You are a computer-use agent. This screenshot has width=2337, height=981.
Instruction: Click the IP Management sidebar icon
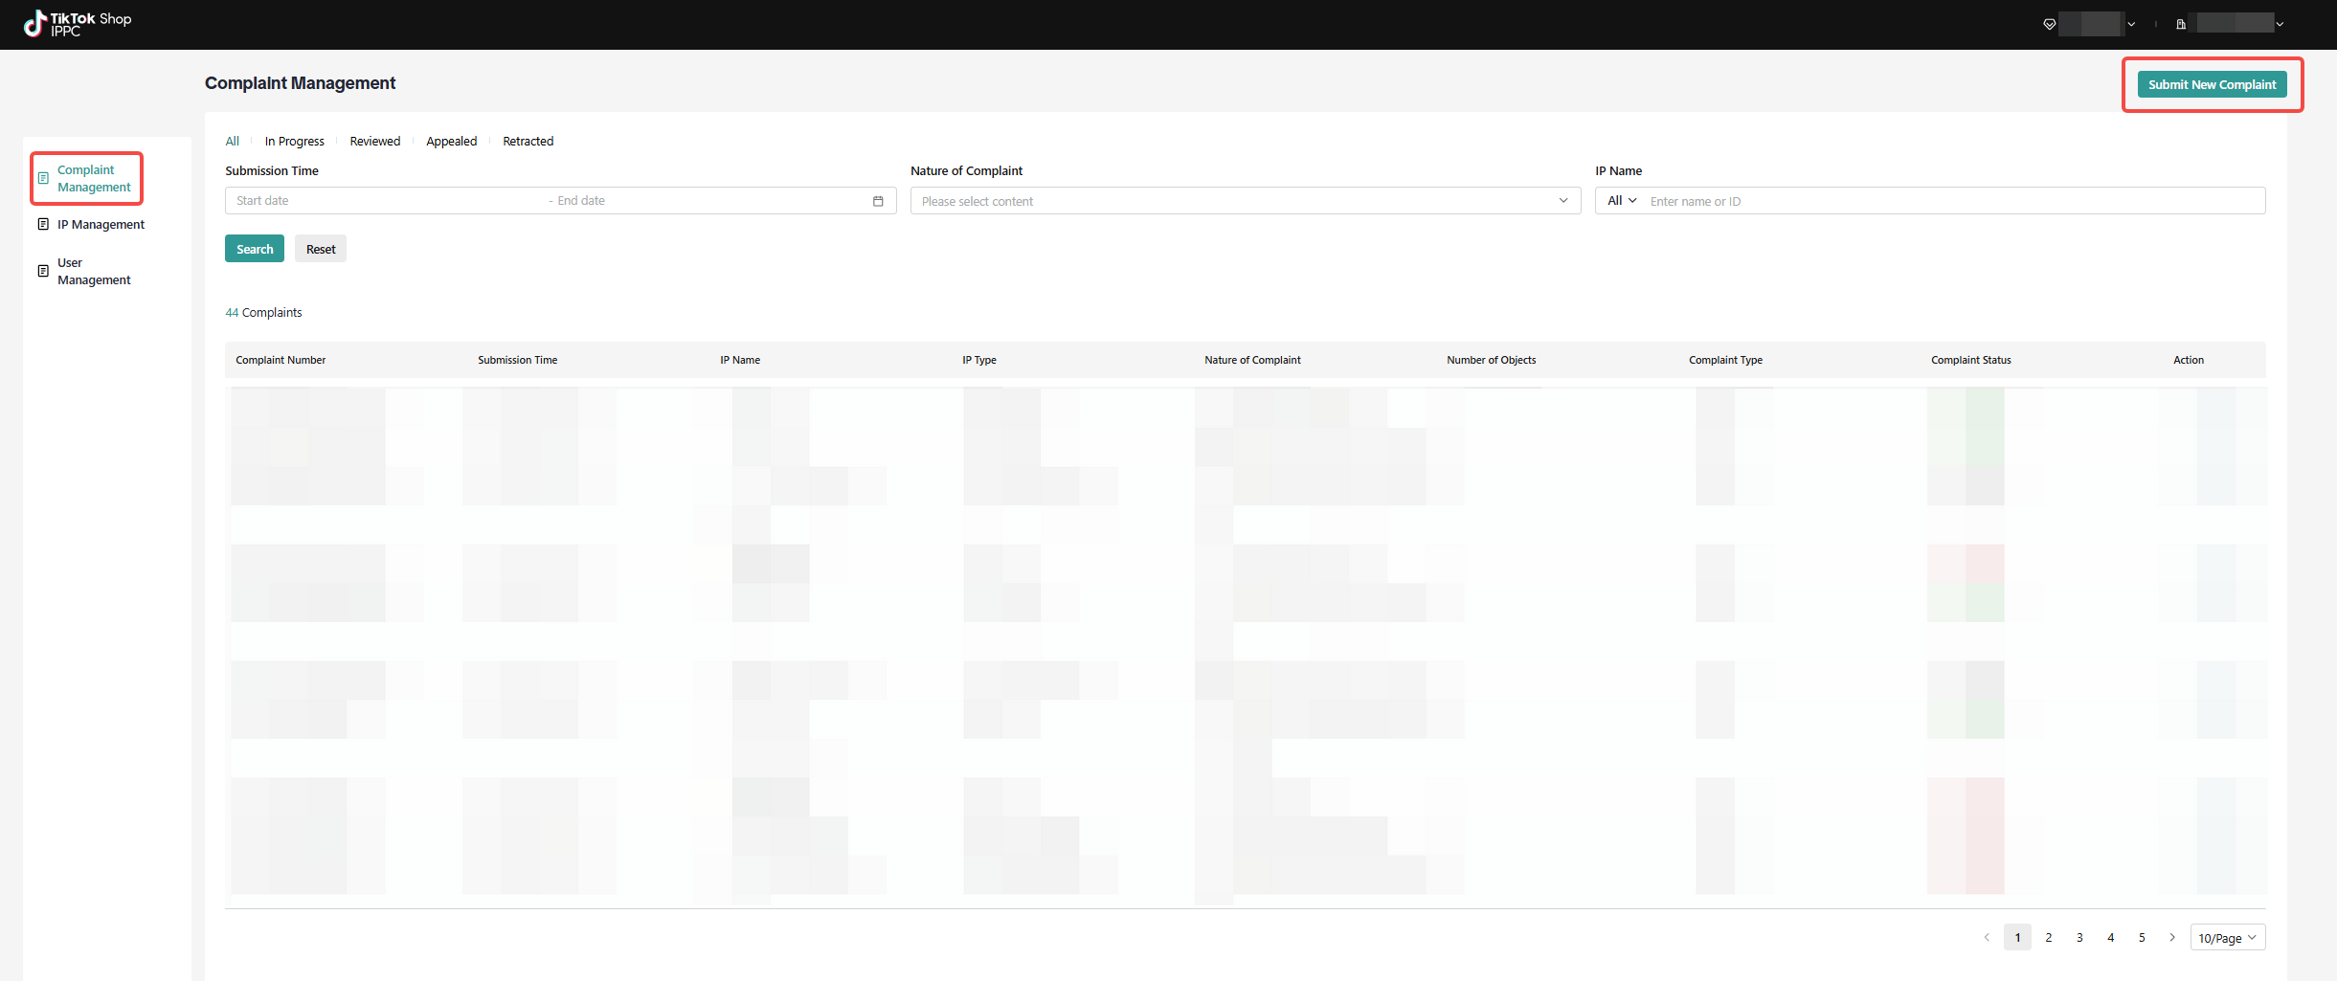pos(43,225)
